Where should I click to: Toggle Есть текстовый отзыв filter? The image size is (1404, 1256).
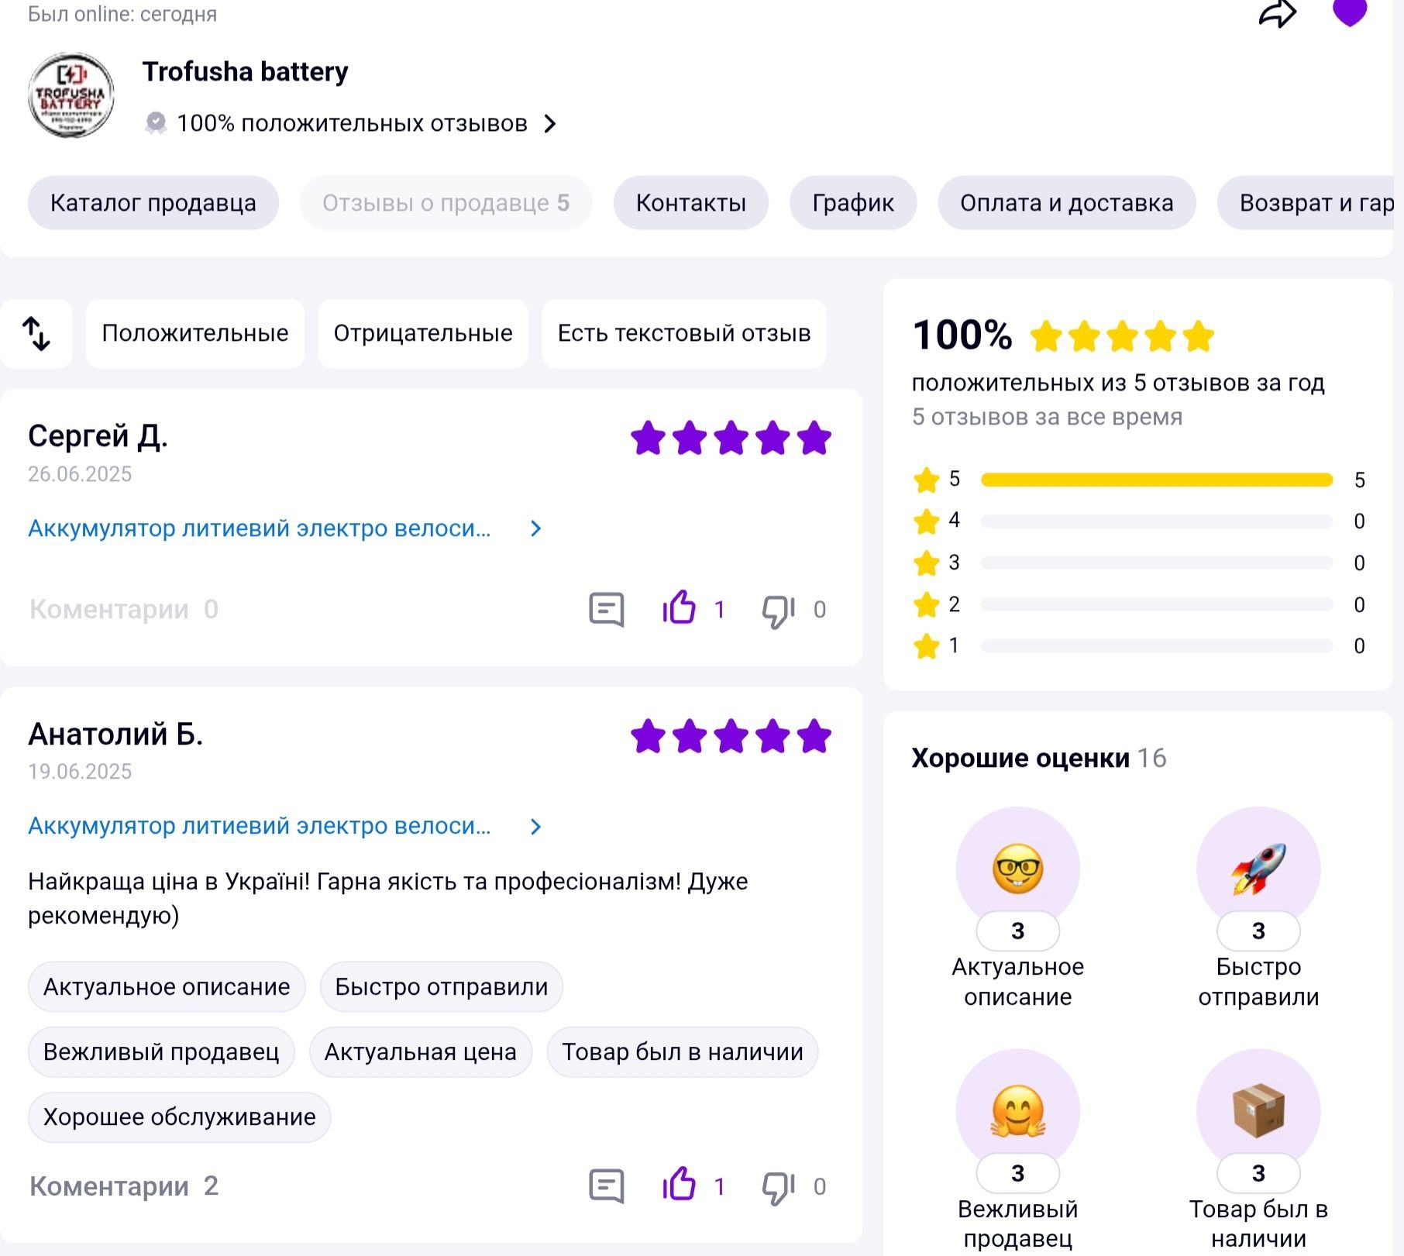pyautogui.click(x=684, y=333)
